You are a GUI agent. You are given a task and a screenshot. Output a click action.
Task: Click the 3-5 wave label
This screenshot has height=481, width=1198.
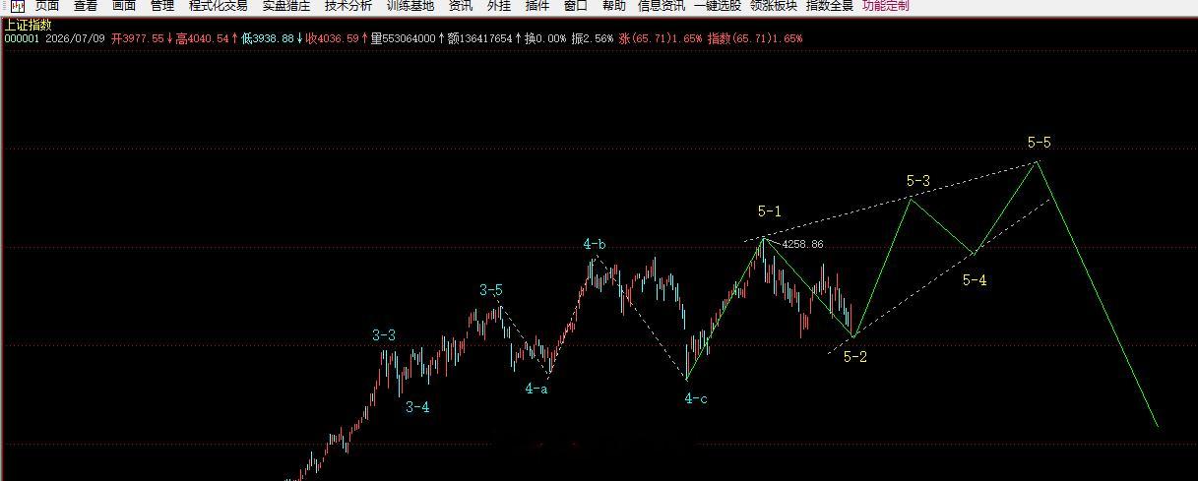[491, 290]
